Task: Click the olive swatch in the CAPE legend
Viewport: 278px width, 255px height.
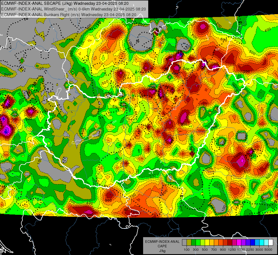Action: 189,242
